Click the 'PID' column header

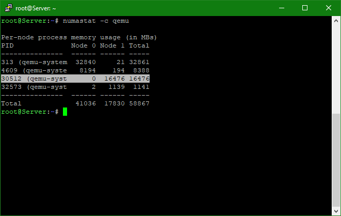[x=7, y=45]
